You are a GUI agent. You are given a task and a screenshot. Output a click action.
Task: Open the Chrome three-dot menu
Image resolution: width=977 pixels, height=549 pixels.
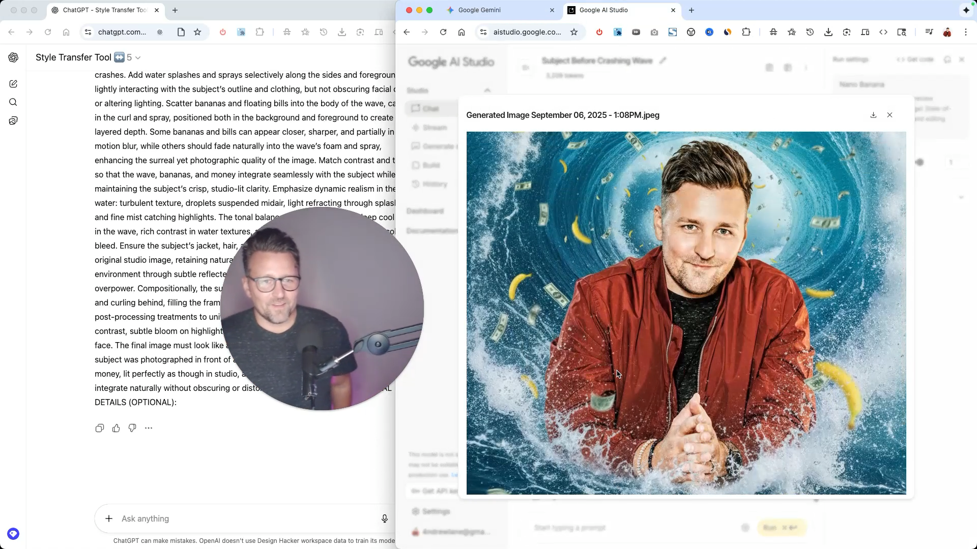pos(966,32)
